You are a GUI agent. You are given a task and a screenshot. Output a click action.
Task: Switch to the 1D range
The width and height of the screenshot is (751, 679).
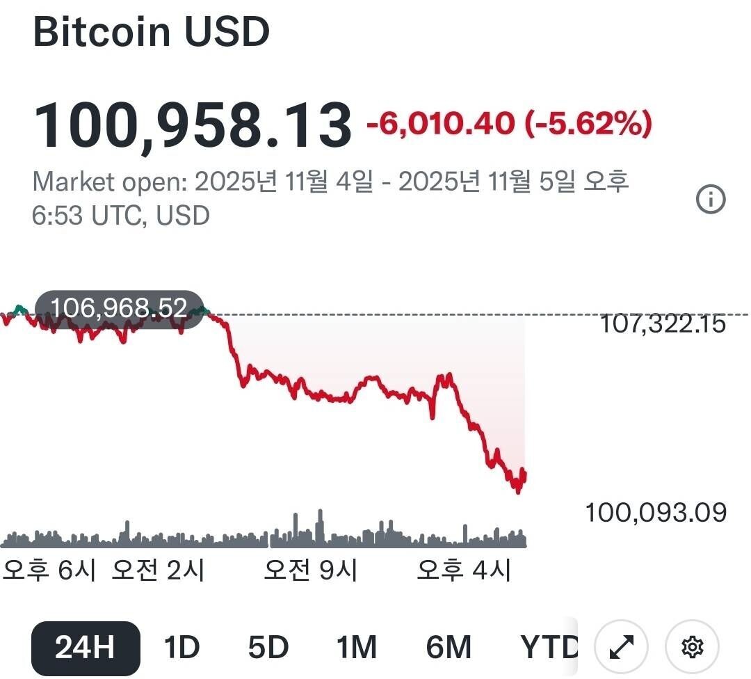181,648
